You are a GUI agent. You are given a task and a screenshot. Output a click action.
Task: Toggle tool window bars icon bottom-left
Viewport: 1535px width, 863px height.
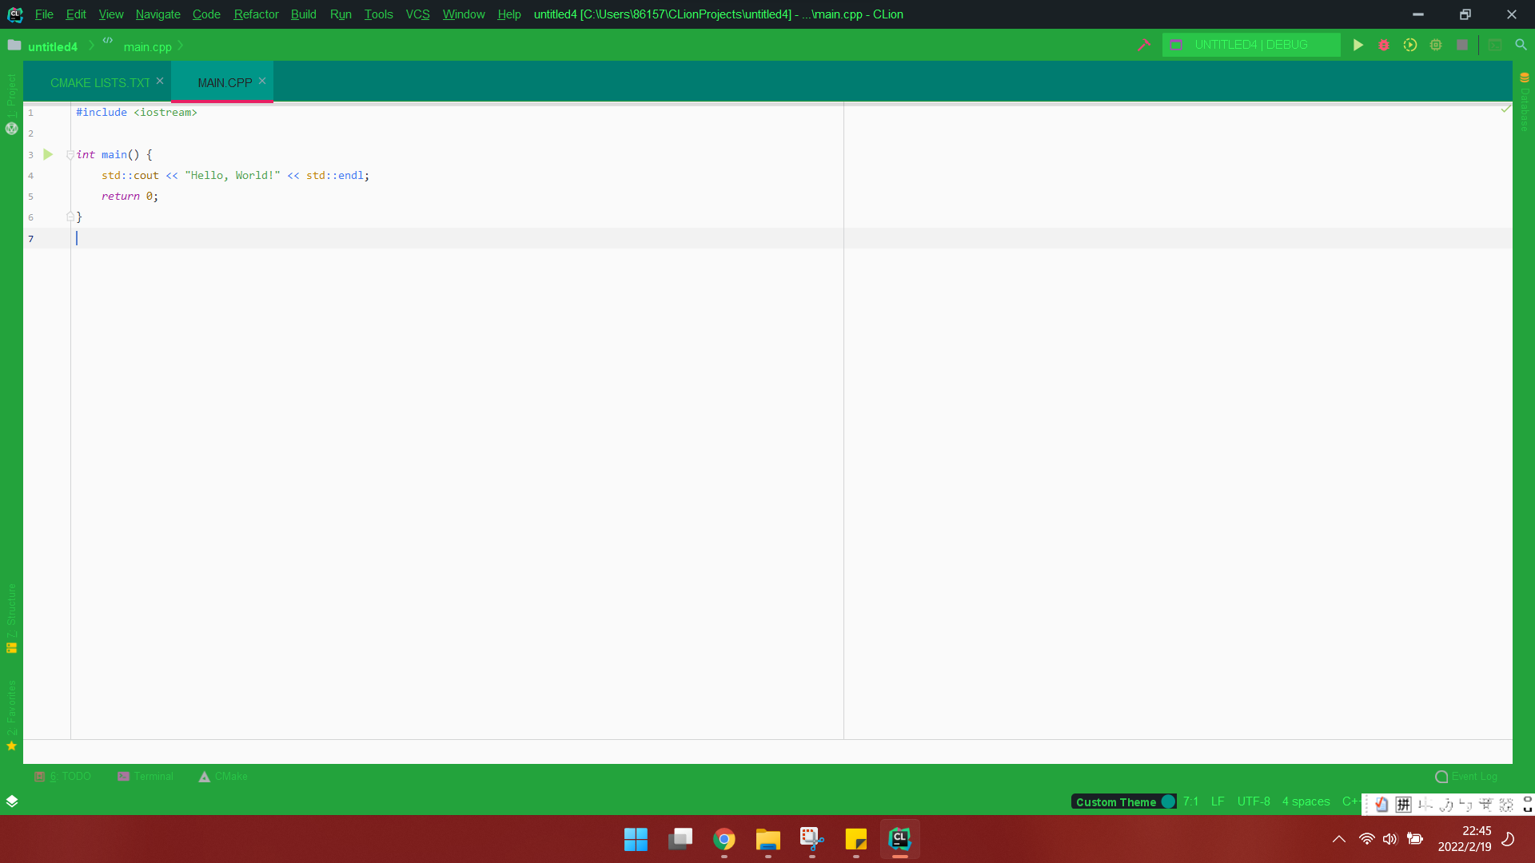point(12,801)
